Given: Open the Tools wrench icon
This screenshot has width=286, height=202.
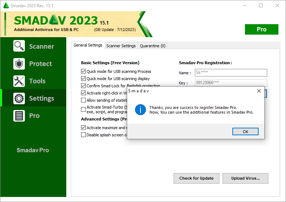Looking at the screenshot, I should (x=19, y=81).
